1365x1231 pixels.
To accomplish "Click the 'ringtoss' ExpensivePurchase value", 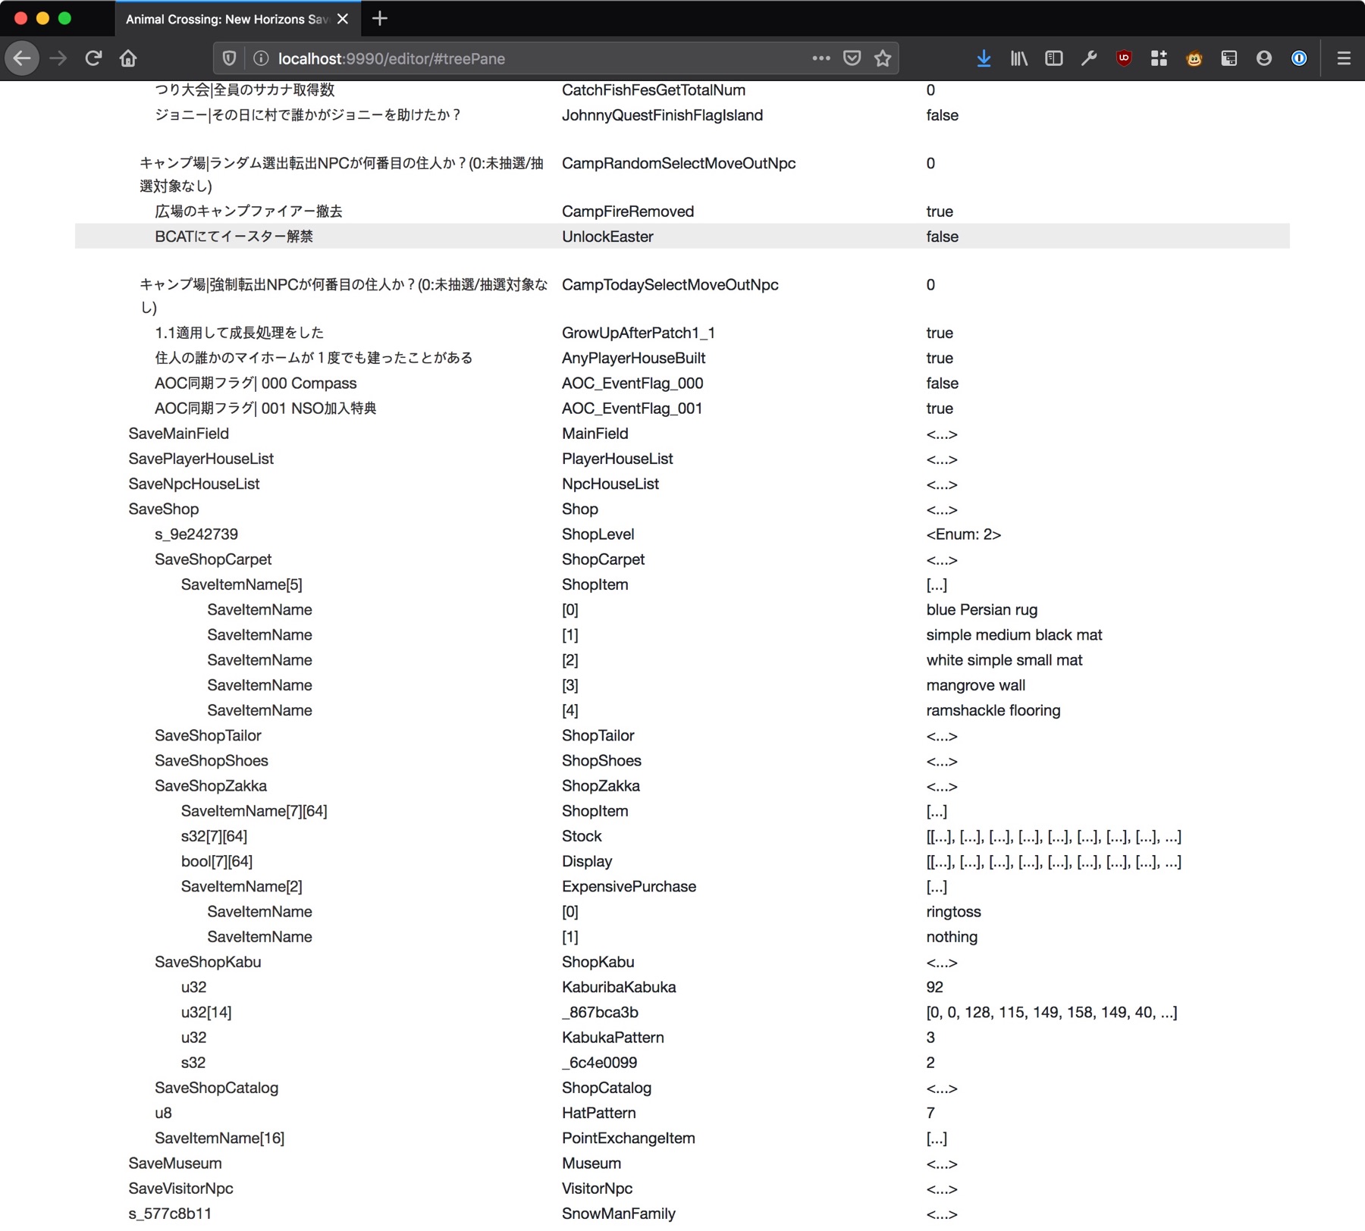I will (953, 912).
